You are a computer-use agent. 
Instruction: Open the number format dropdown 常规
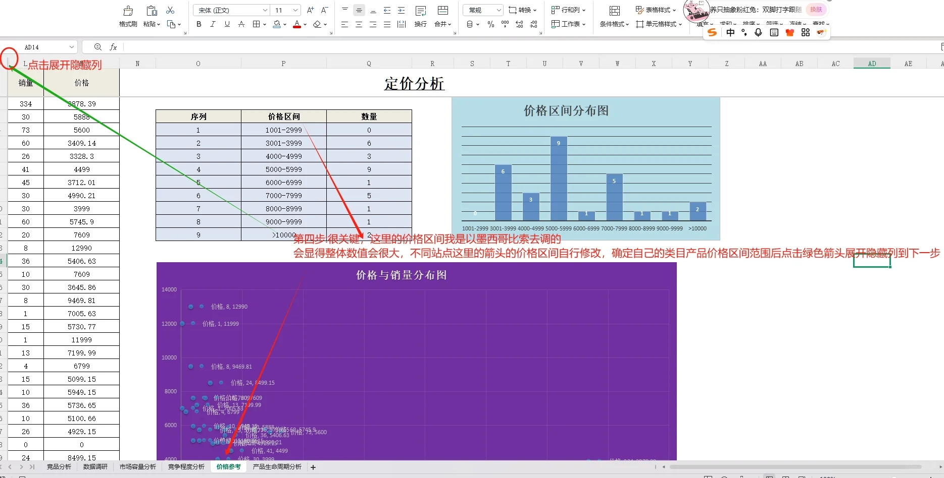(x=483, y=10)
